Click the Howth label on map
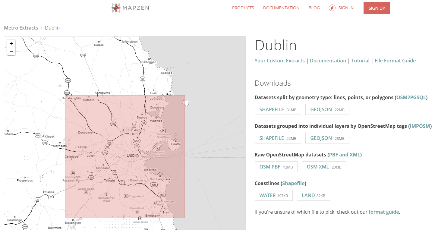This screenshot has height=230, width=435. tap(175, 144)
